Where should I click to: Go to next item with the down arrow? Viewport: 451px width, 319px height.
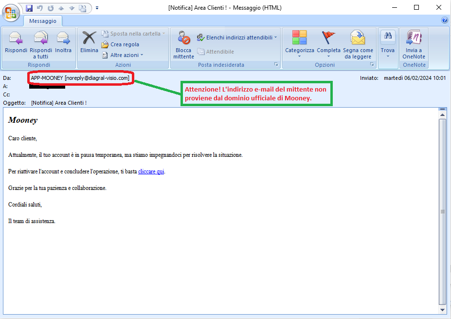(x=72, y=8)
